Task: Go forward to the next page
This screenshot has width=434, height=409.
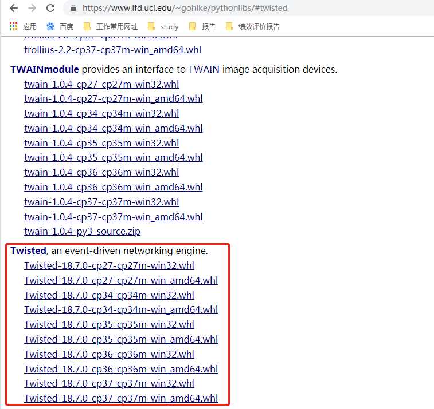Action: pos(32,8)
